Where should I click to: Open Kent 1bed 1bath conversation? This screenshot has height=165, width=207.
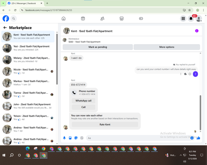pyautogui.click(x=28, y=37)
